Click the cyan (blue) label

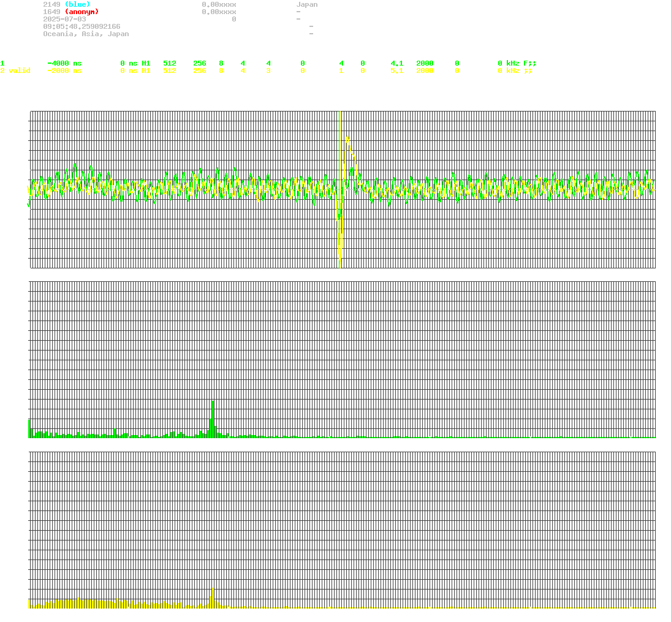[77, 5]
